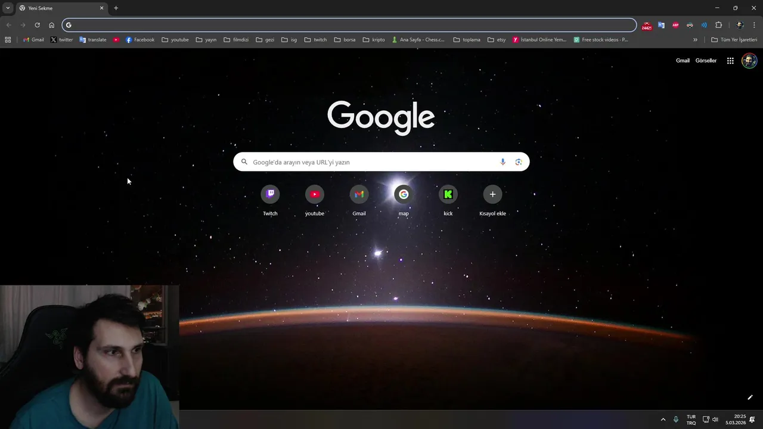Expand the twitch bookmarks folder
Viewport: 763px width, 429px height.
click(x=316, y=40)
